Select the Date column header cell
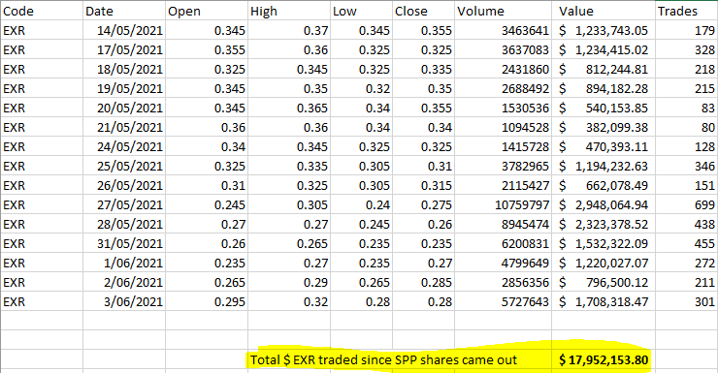The width and height of the screenshot is (718, 373). (124, 11)
